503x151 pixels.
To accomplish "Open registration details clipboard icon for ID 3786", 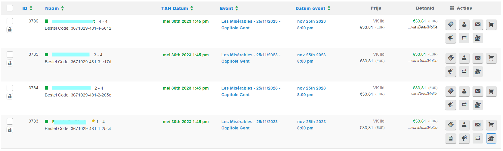I will coord(451,25).
